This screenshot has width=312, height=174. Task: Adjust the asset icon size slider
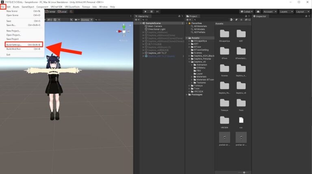tap(244, 172)
